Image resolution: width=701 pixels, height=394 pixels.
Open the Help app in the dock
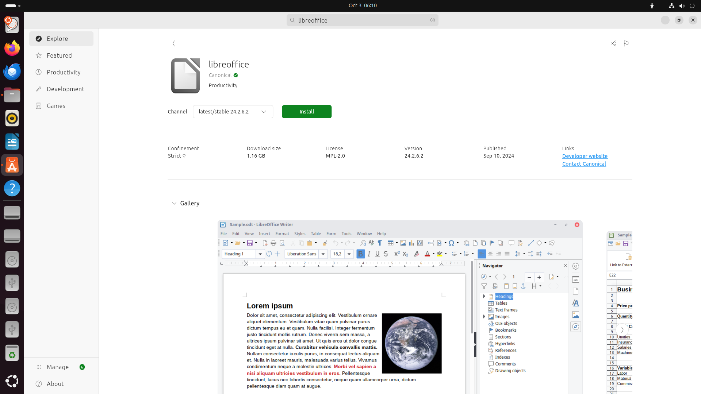pos(12,188)
